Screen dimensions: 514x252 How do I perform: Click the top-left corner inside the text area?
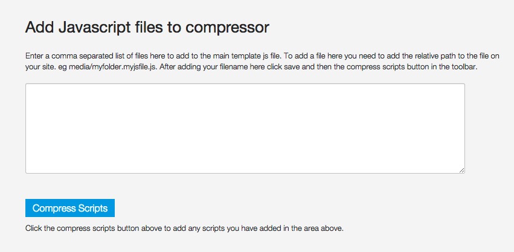(x=29, y=87)
